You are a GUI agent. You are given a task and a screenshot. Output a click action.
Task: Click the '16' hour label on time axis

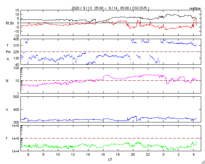tap(103, 154)
